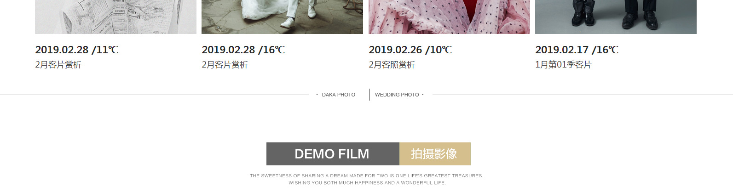Click the 2019.02.28 /11℃ date heading
The height and width of the screenshot is (192, 733).
77,50
